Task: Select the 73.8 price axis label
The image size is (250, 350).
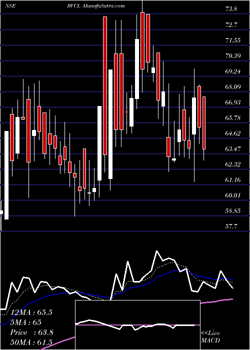Action: coord(231,9)
